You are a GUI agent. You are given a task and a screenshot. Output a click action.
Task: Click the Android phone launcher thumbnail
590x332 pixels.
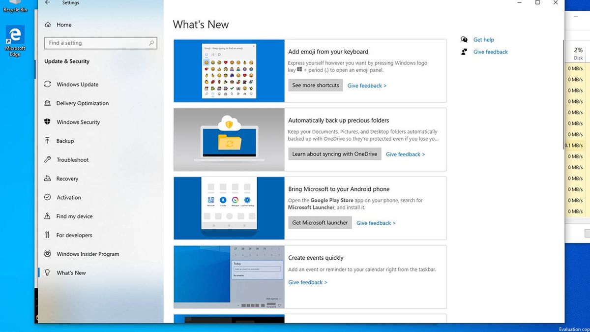229,209
